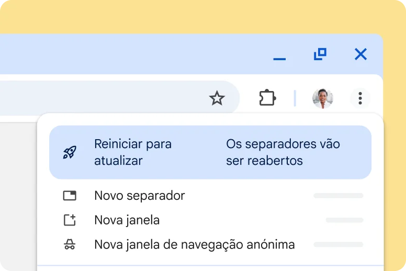Restore down the browser window
This screenshot has width=406, height=271.
[320, 54]
